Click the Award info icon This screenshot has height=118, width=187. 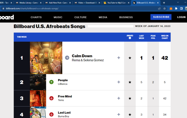pyautogui.click(x=130, y=38)
